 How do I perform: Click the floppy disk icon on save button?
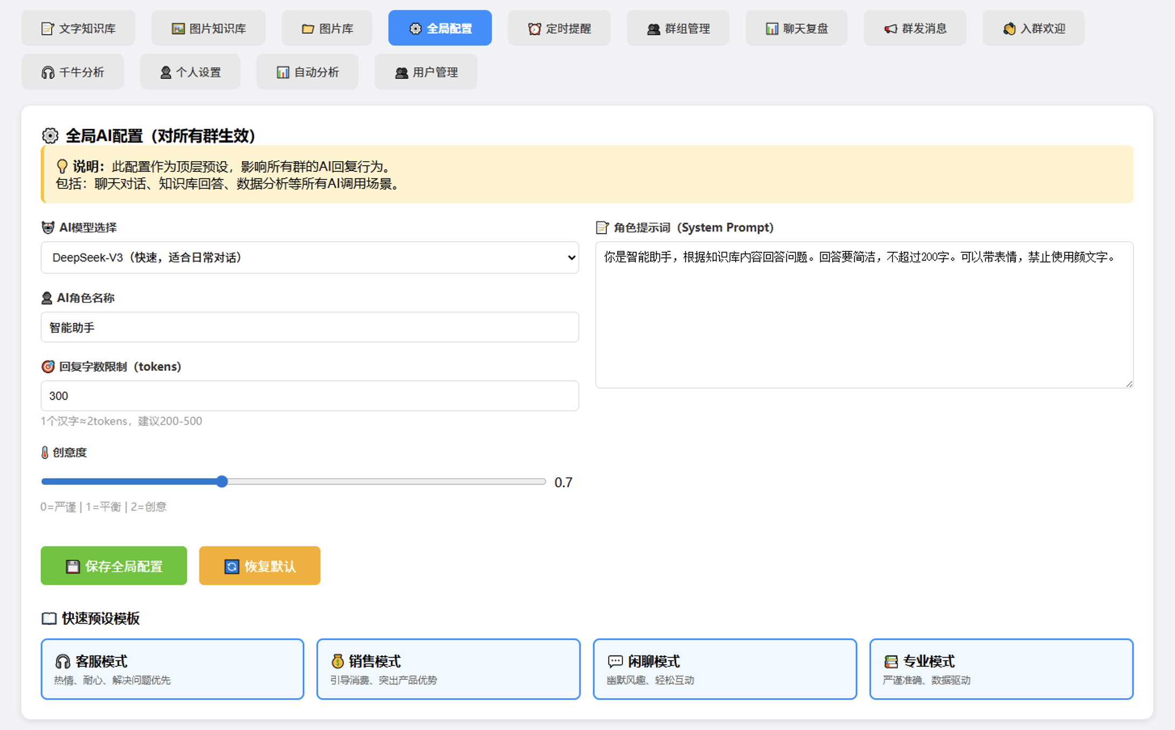pyautogui.click(x=73, y=566)
